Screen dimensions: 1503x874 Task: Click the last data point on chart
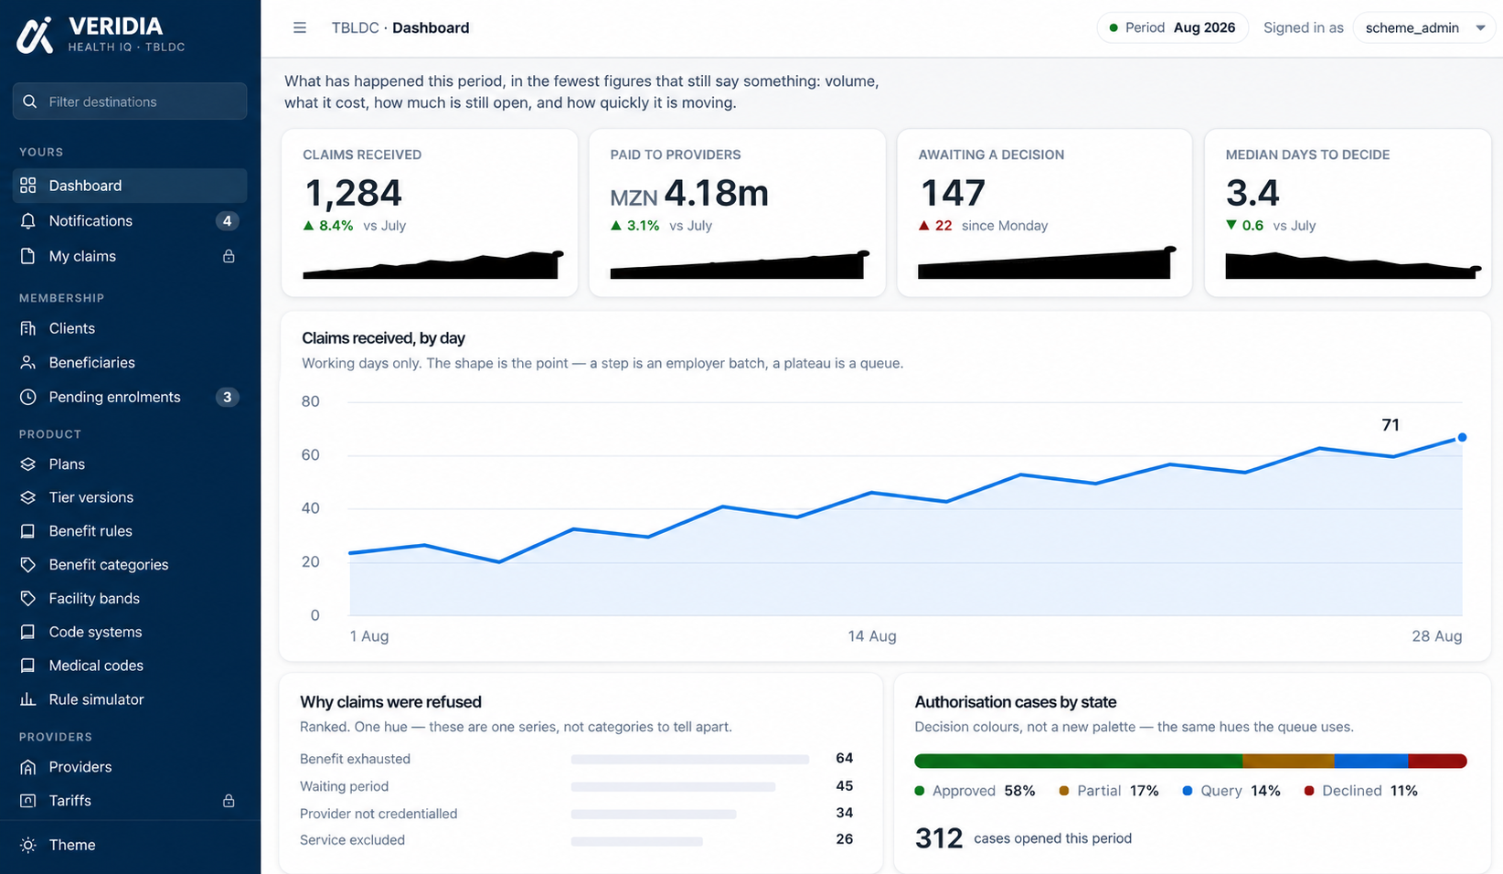(1462, 438)
